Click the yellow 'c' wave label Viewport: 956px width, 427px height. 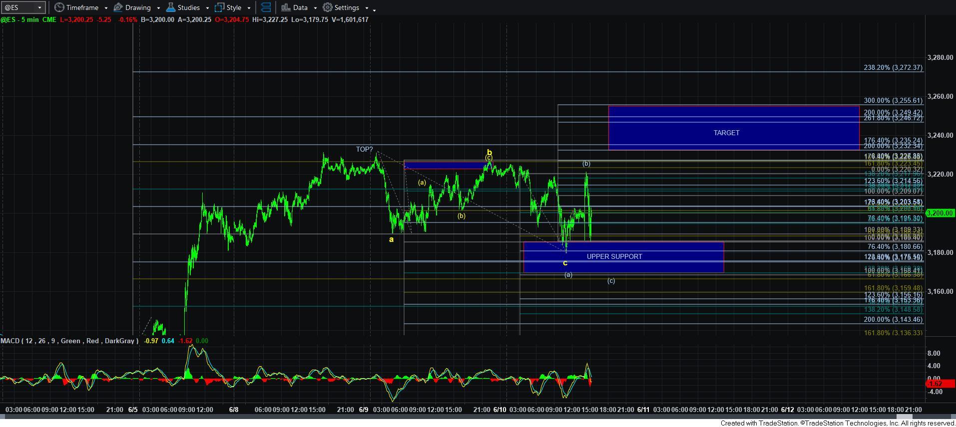[x=565, y=263]
